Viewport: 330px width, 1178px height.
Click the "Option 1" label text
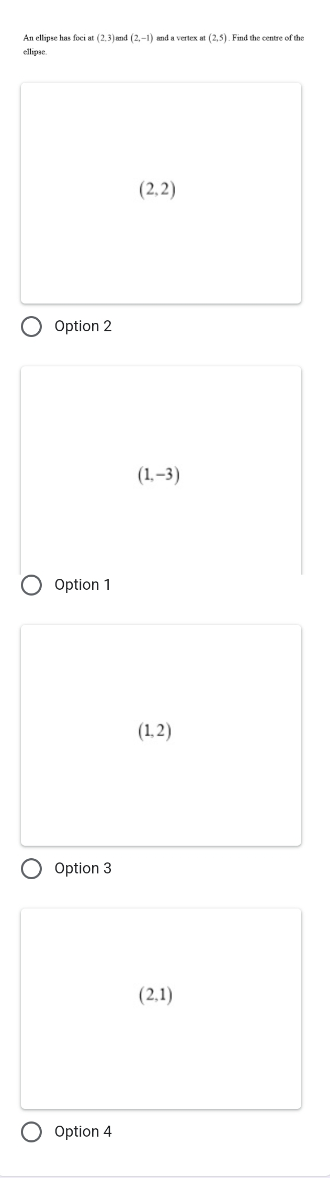pyautogui.click(x=83, y=585)
